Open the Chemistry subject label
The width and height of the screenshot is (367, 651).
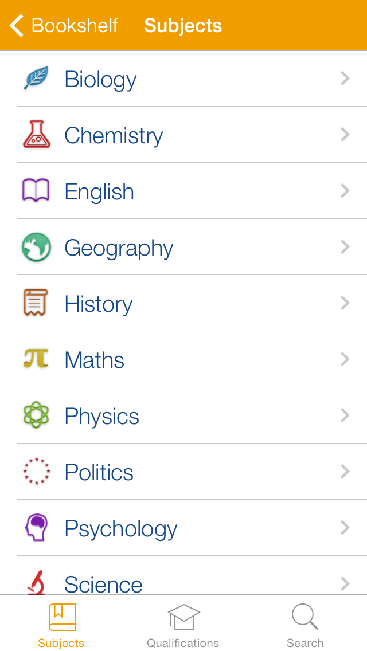click(x=114, y=135)
